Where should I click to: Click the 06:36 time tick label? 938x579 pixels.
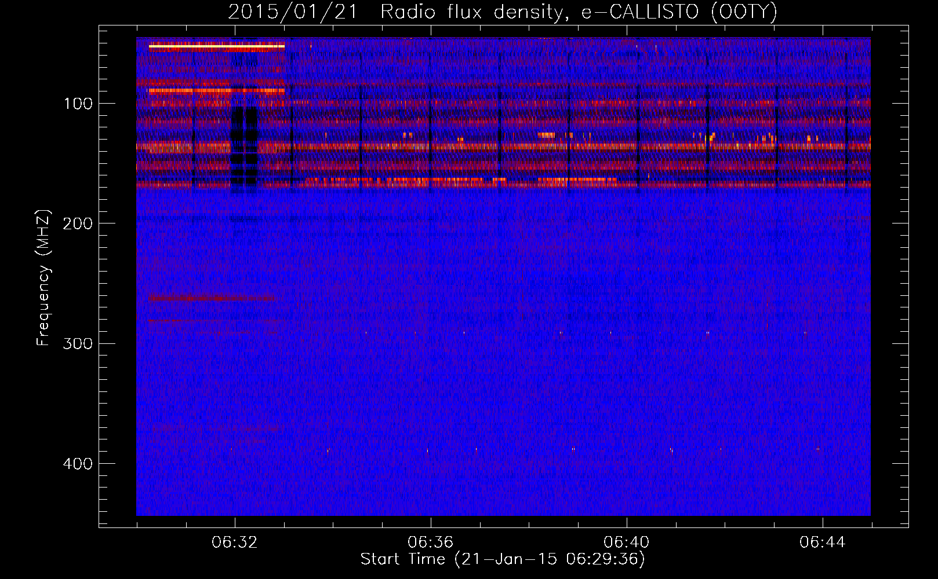point(431,543)
